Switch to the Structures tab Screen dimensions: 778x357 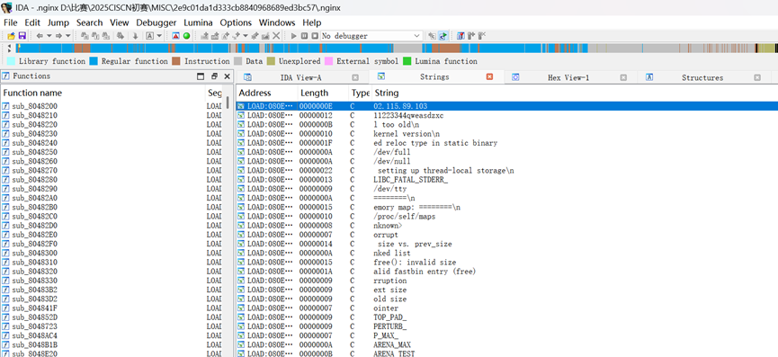click(x=702, y=77)
